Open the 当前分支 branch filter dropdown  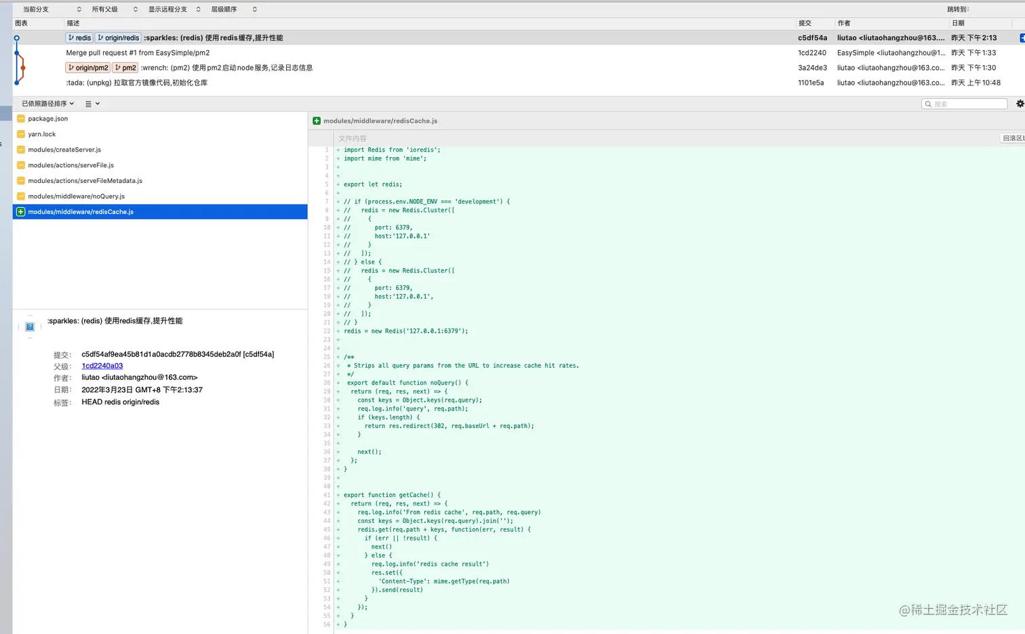click(52, 9)
